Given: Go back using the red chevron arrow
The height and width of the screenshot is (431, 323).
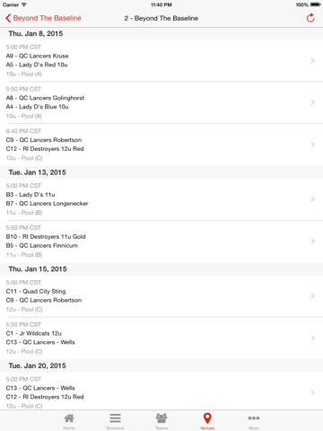Looking at the screenshot, I should point(8,18).
